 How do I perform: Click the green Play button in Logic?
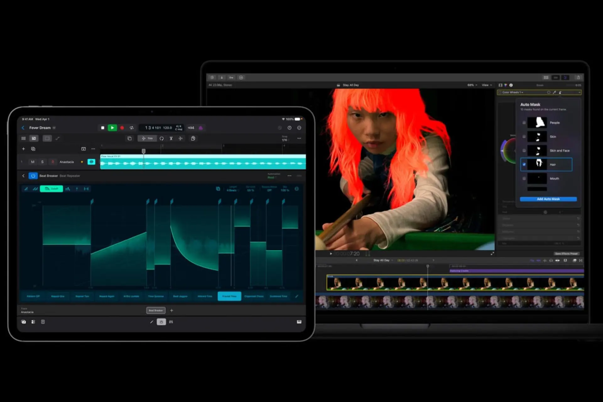pos(112,128)
